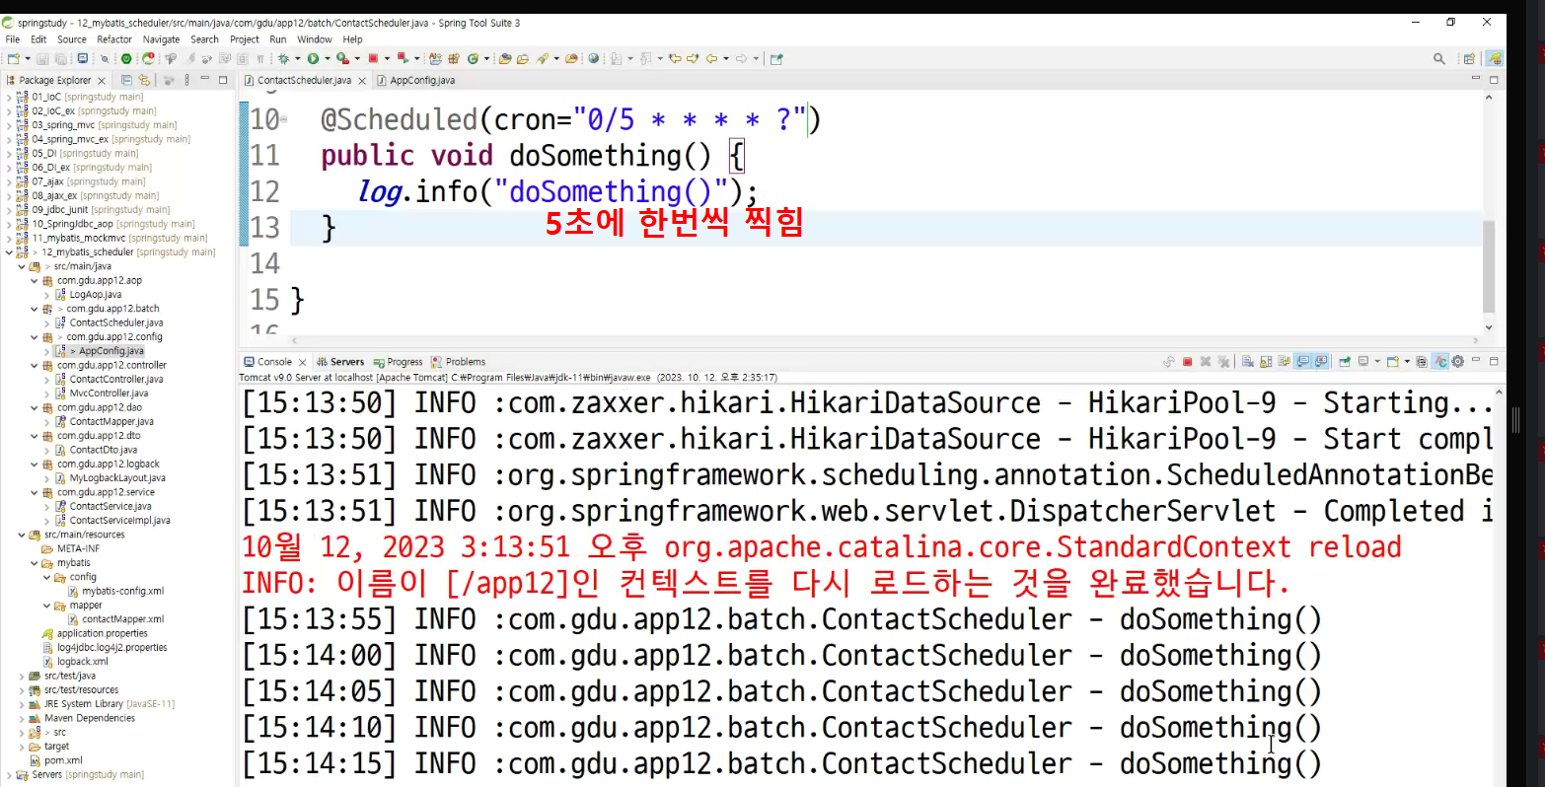Click the Clear Console icon

point(1248,362)
